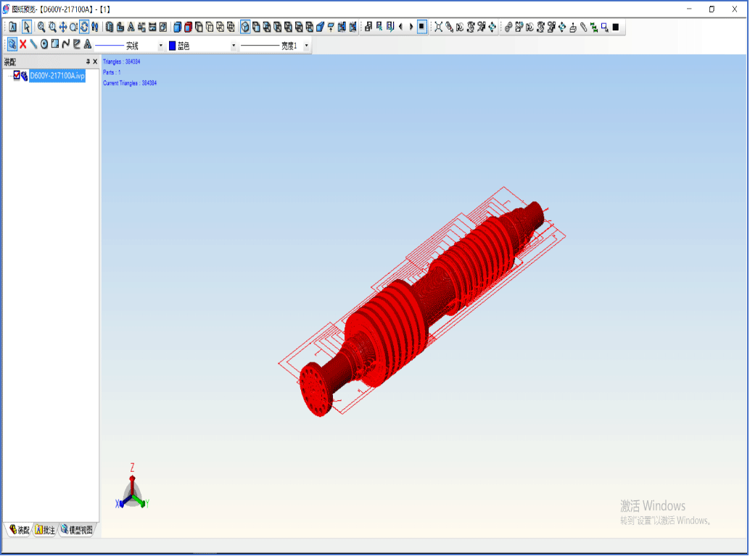Select the freehand pencil markup tool
Image resolution: width=750 pixels, height=556 pixels.
(77, 45)
